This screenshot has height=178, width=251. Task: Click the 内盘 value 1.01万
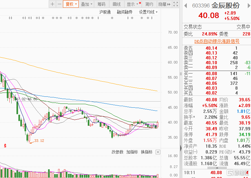243,140
